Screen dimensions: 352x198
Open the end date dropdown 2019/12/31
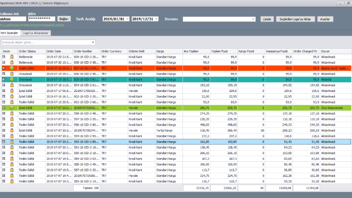click(x=156, y=19)
